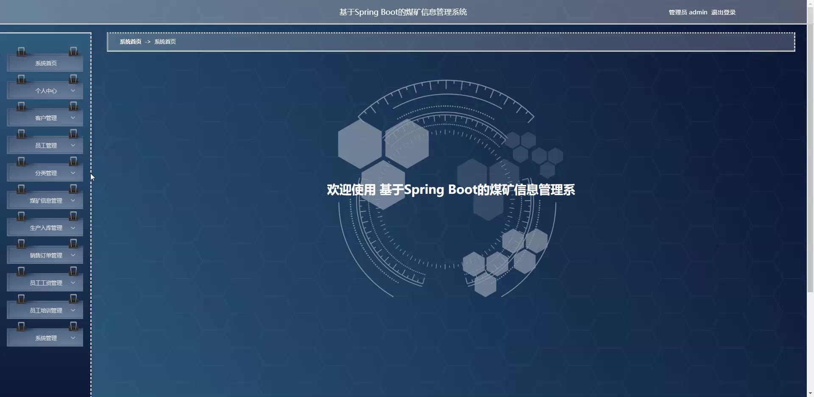This screenshot has height=397, width=814.
Task: Click the 退出登录 logout link
Action: 723,12
